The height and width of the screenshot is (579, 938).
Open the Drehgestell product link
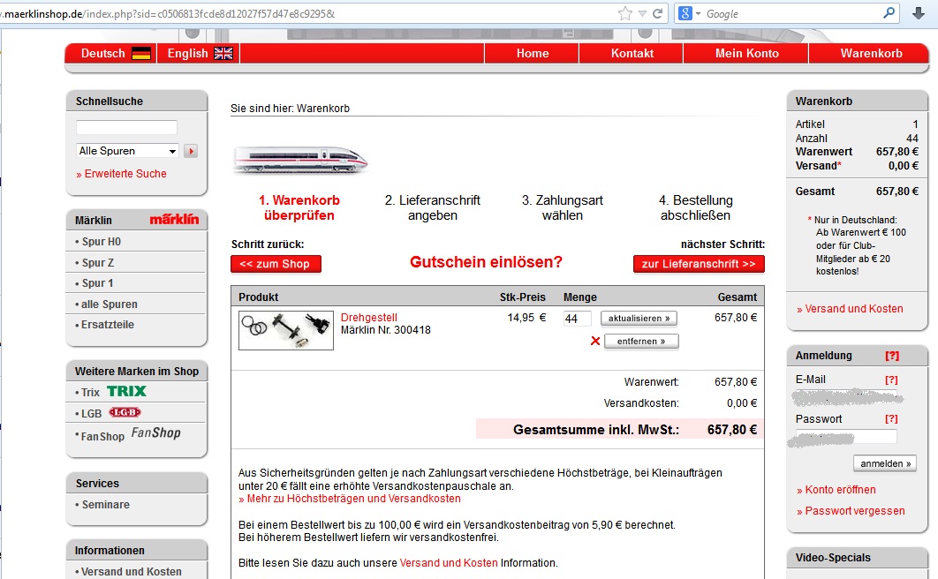pos(368,317)
